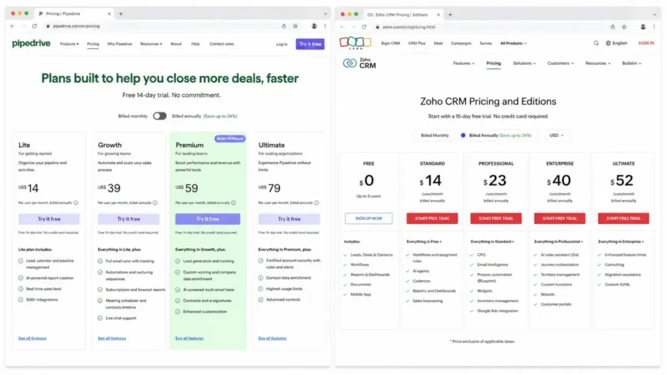Viewport: 667px width, 375px height.
Task: Open a new tab in Zoho window
Action: pyautogui.click(x=450, y=14)
